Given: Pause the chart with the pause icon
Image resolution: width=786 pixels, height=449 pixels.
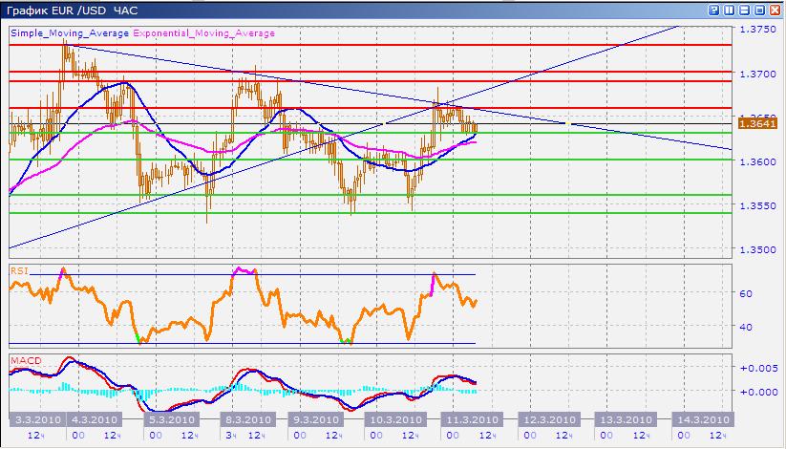Looking at the screenshot, I should pos(728,10).
